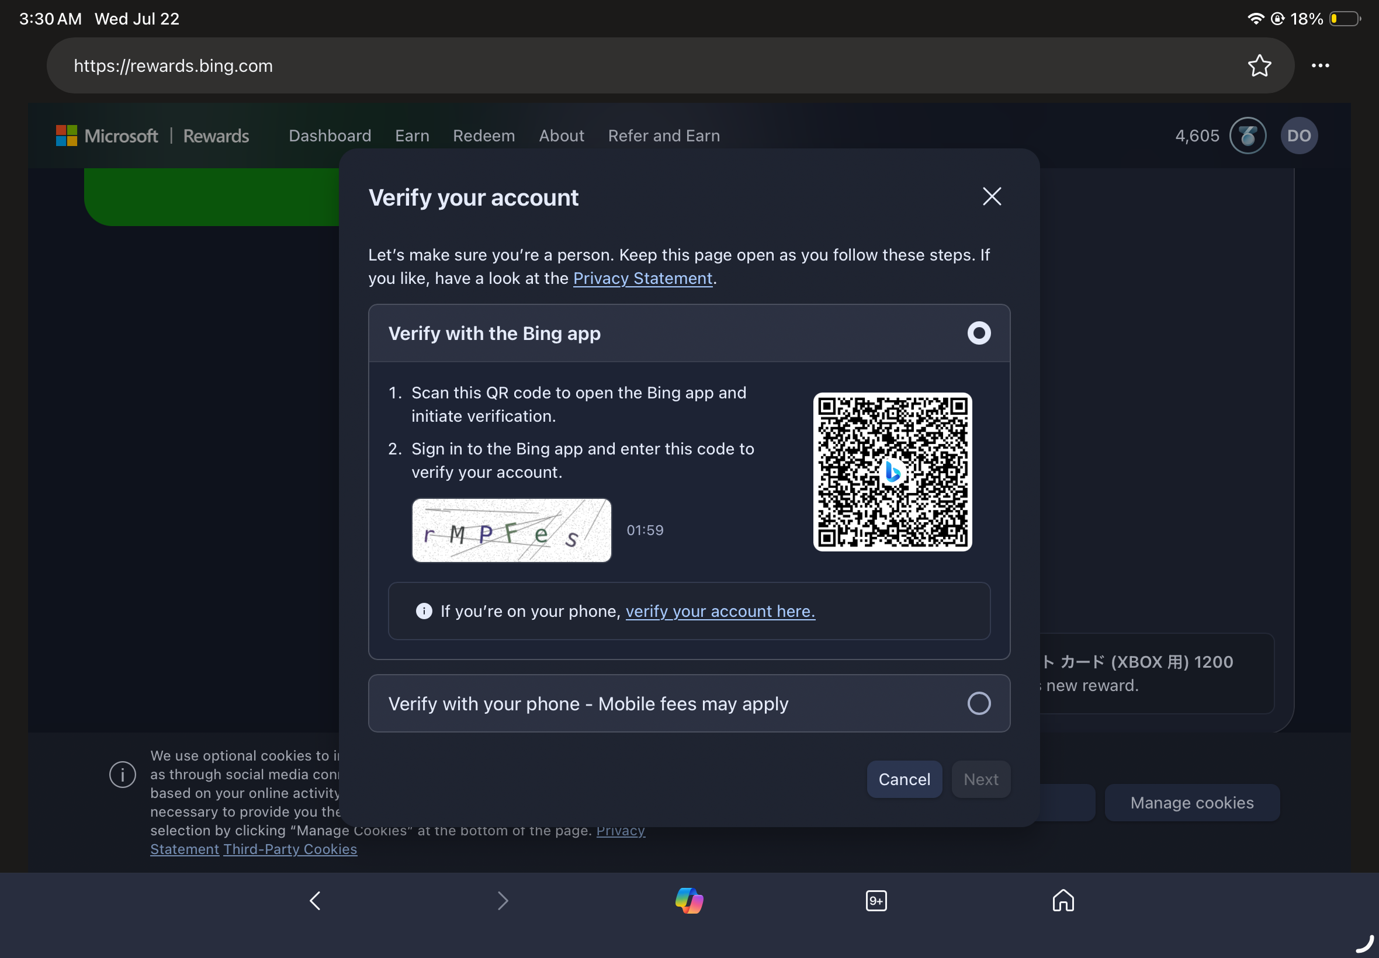Check the Wi-Fi status icon
Image resolution: width=1379 pixels, height=958 pixels.
(x=1255, y=19)
